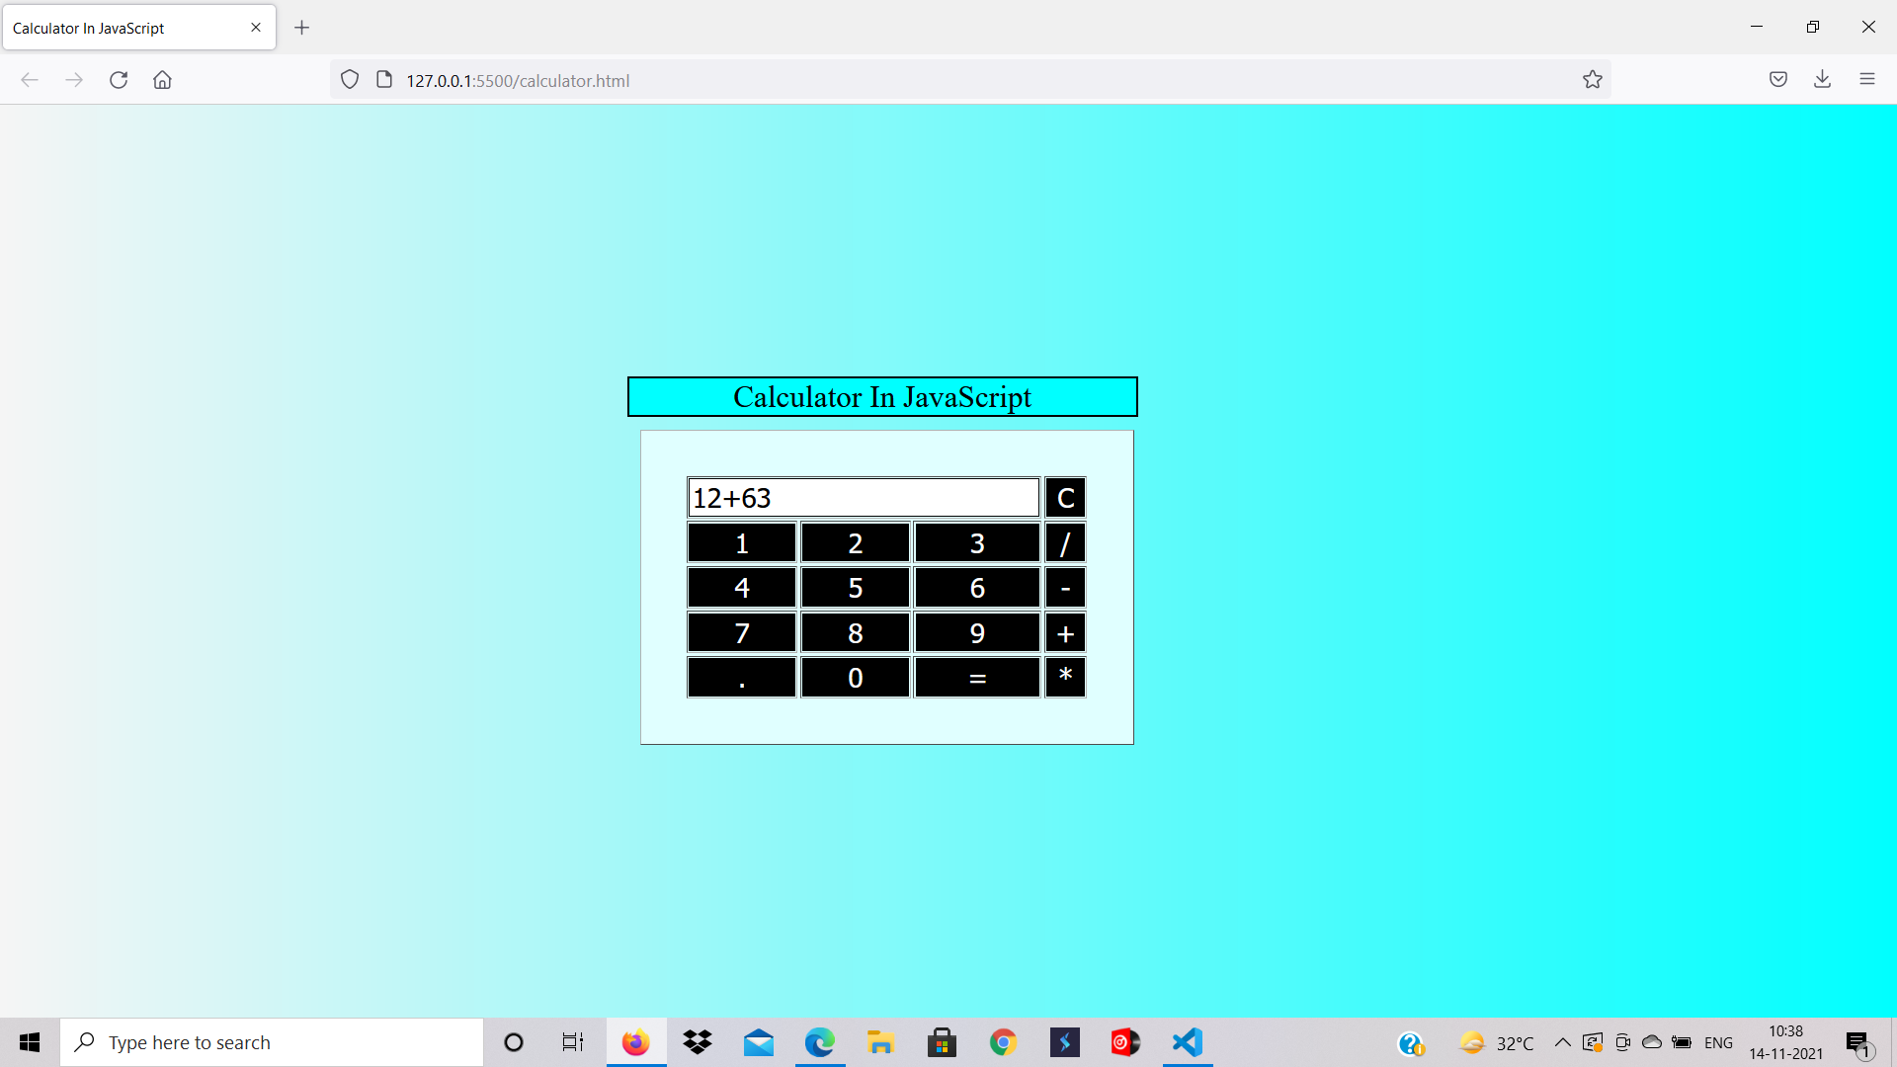Bookmark this page with star icon
The height and width of the screenshot is (1067, 1897).
tap(1592, 80)
